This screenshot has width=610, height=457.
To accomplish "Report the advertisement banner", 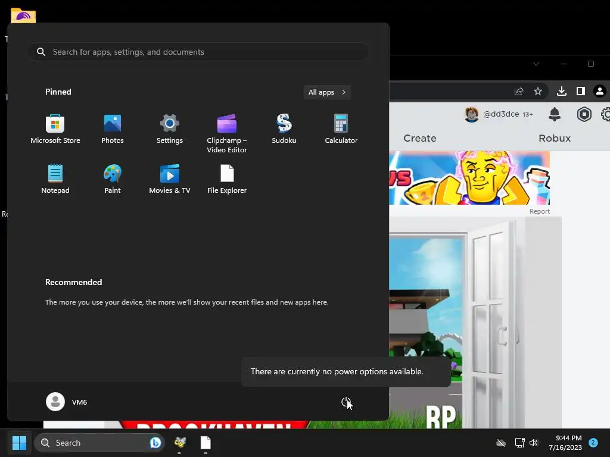I will click(539, 211).
